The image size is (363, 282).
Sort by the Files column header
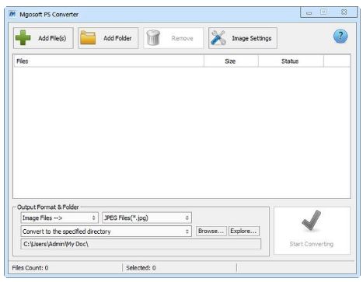[109, 61]
